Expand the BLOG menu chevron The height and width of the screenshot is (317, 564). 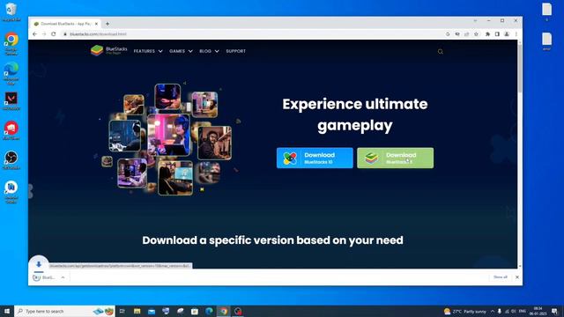pyautogui.click(x=217, y=51)
